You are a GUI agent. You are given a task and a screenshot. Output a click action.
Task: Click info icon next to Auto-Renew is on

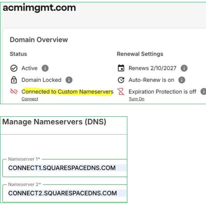[x=182, y=80]
